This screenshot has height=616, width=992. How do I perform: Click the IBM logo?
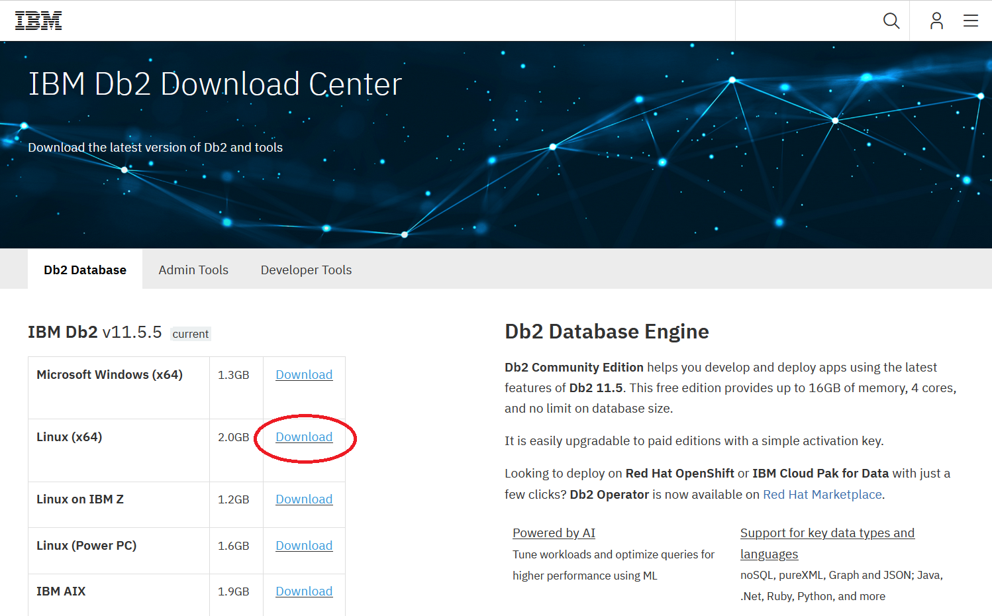pyautogui.click(x=38, y=21)
